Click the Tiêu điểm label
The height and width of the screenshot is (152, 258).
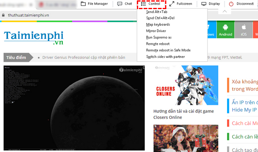16,57
